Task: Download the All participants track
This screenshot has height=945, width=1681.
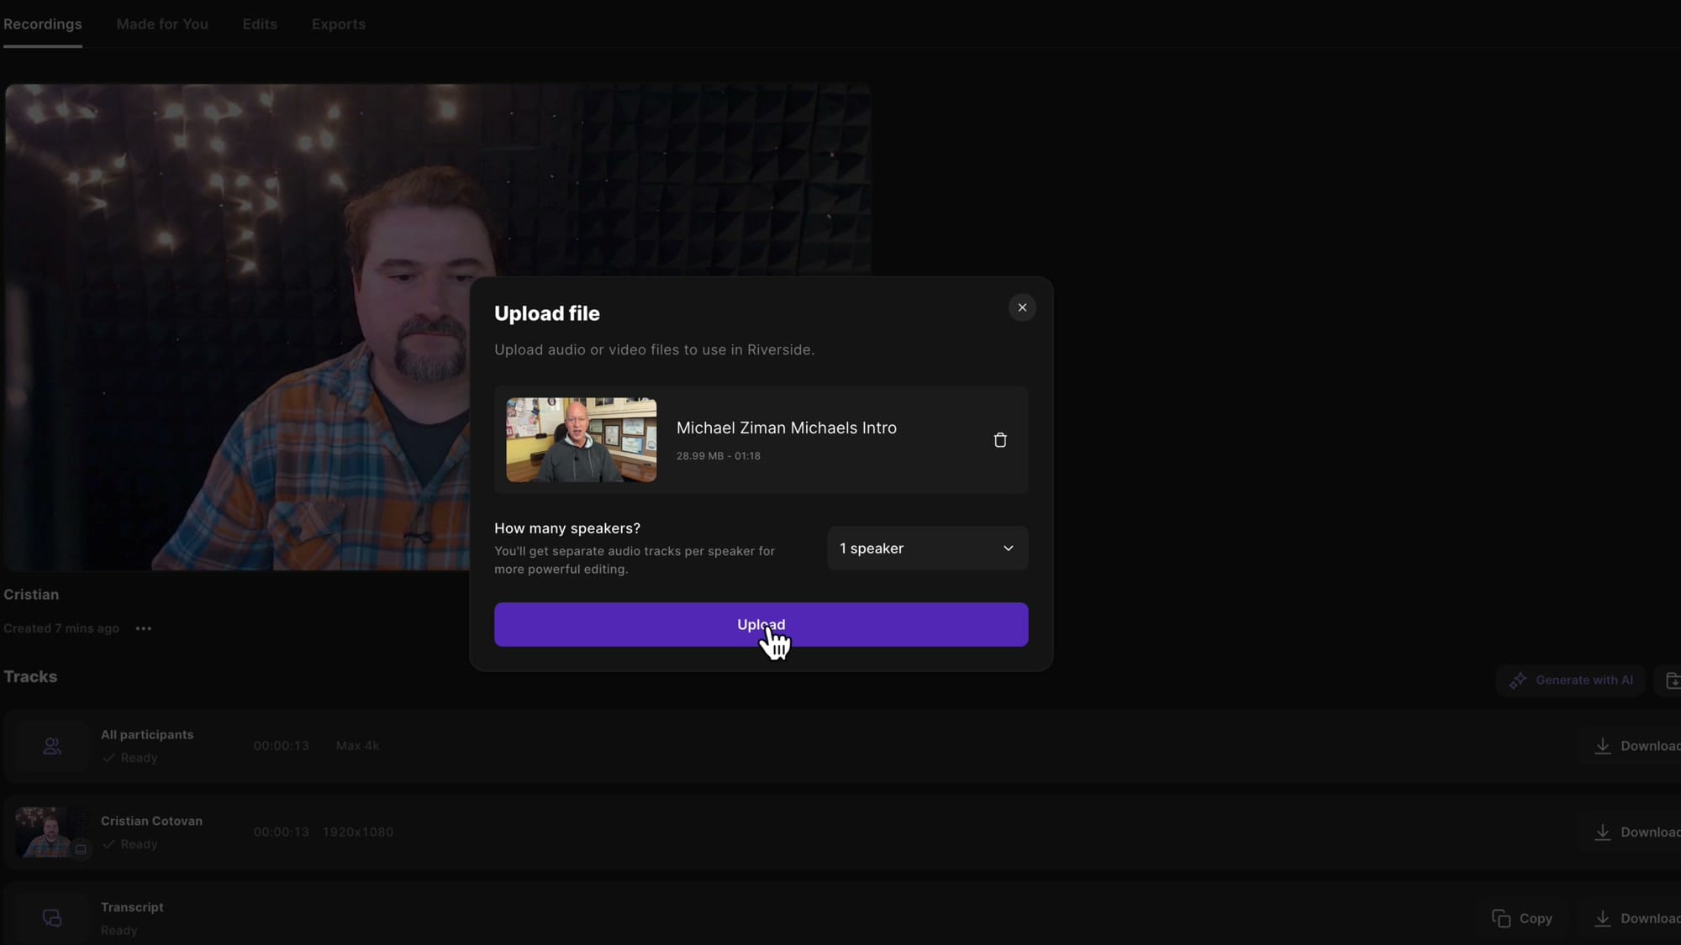Action: [x=1637, y=746]
